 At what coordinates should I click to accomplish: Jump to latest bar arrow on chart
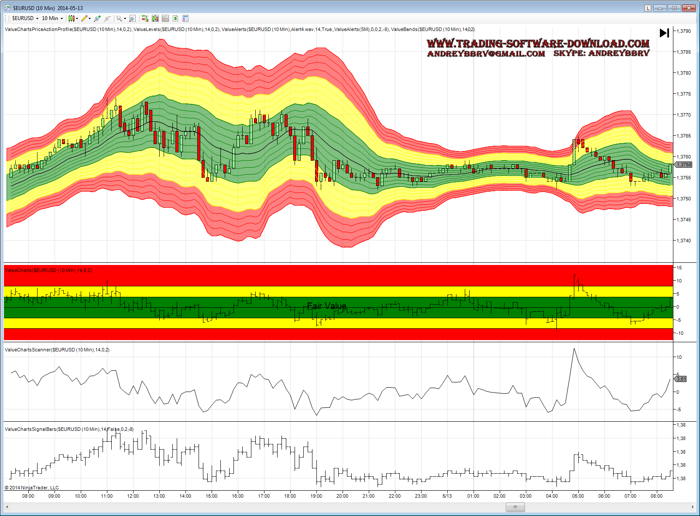coord(664,33)
